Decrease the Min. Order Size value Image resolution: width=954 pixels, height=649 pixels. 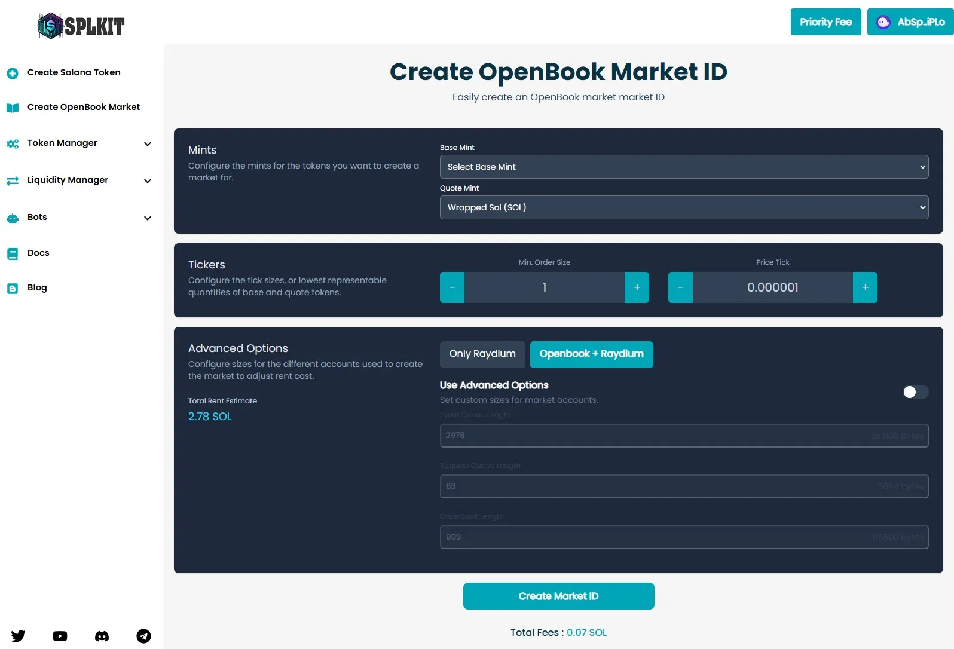[452, 287]
